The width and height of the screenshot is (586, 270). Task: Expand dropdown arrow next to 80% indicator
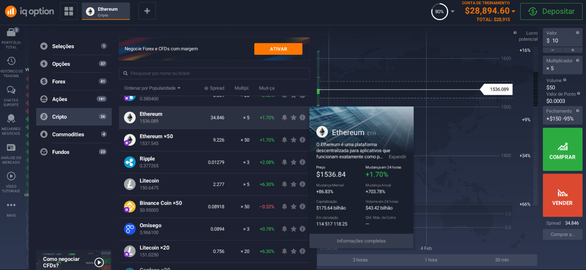453,11
